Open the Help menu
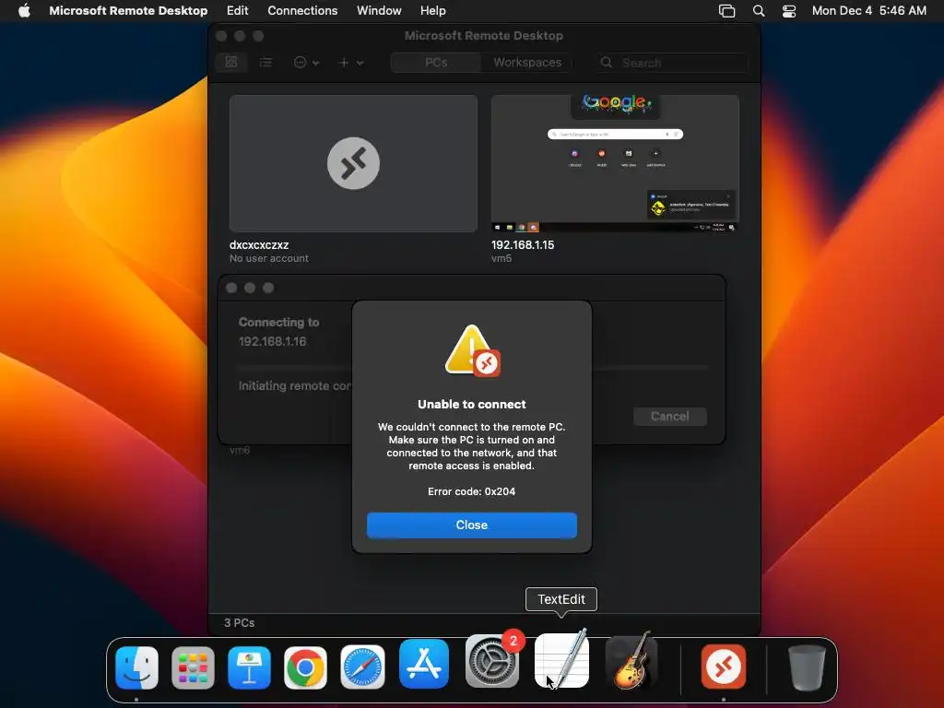944x708 pixels. [x=433, y=11]
